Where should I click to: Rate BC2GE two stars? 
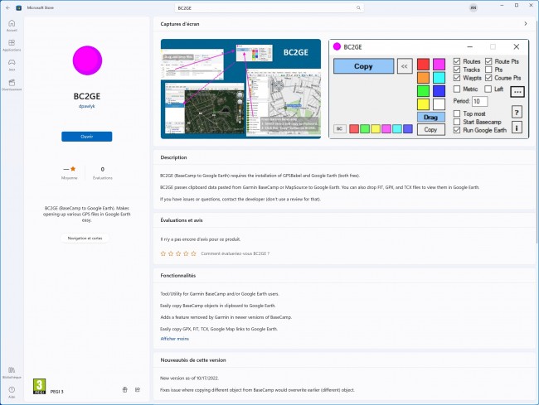coord(171,253)
